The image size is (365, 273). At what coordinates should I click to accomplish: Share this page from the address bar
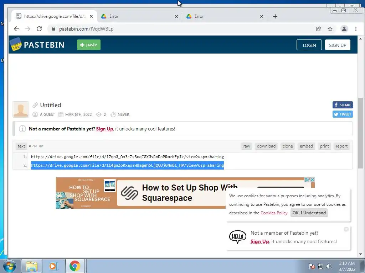tap(318, 29)
